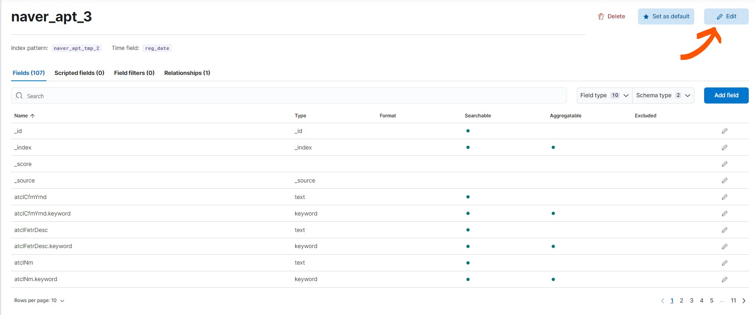The height and width of the screenshot is (315, 755).
Task: Click the Excluded column header
Action: pos(646,116)
